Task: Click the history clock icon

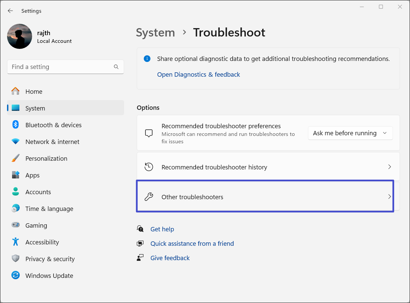Action: point(149,167)
